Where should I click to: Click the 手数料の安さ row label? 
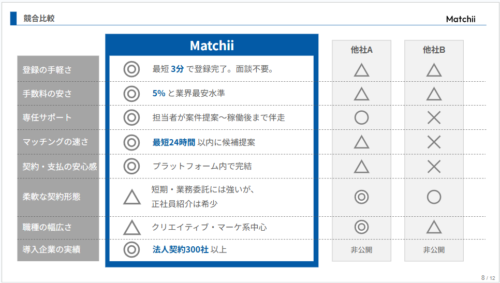47,94
